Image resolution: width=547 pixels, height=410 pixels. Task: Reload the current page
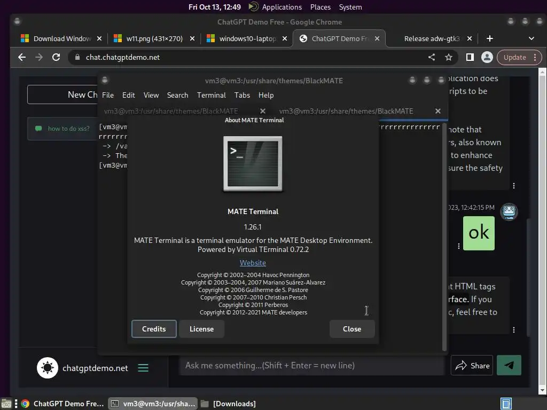coord(56,57)
